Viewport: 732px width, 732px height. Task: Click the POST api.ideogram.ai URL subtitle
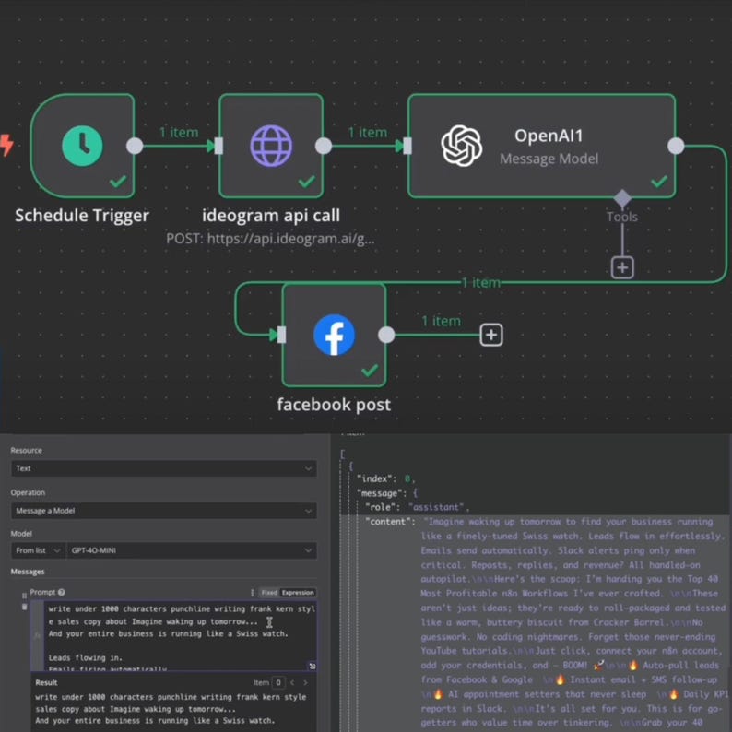coord(270,239)
